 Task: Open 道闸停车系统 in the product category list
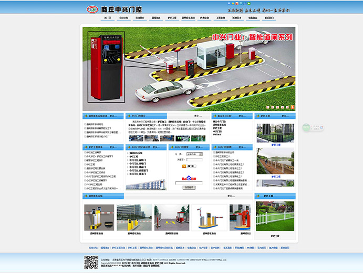[x=136, y=153]
